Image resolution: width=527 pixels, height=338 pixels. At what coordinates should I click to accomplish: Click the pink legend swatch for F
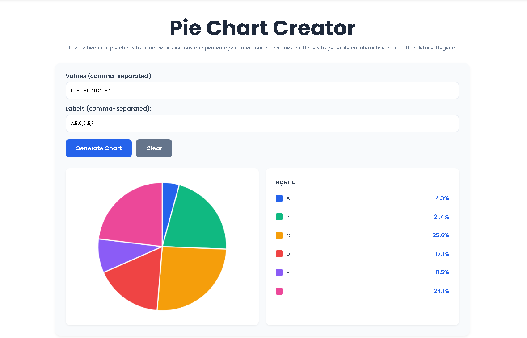pyautogui.click(x=279, y=291)
